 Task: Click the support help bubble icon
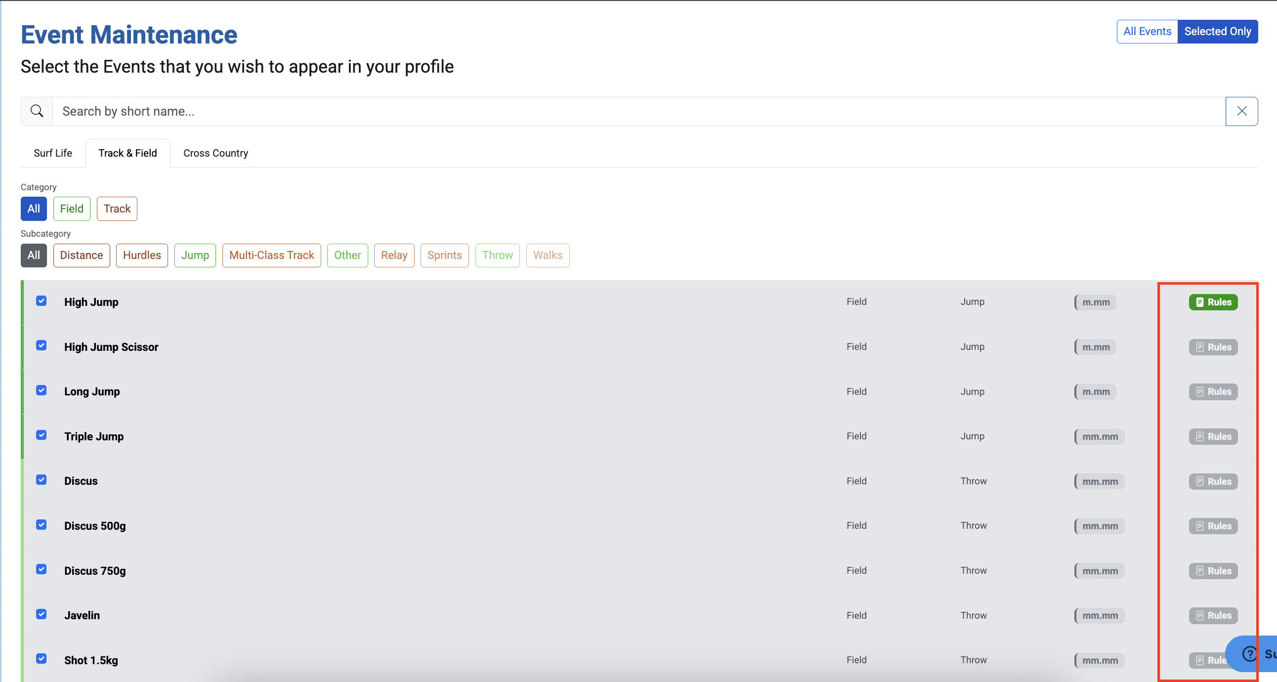pos(1250,654)
